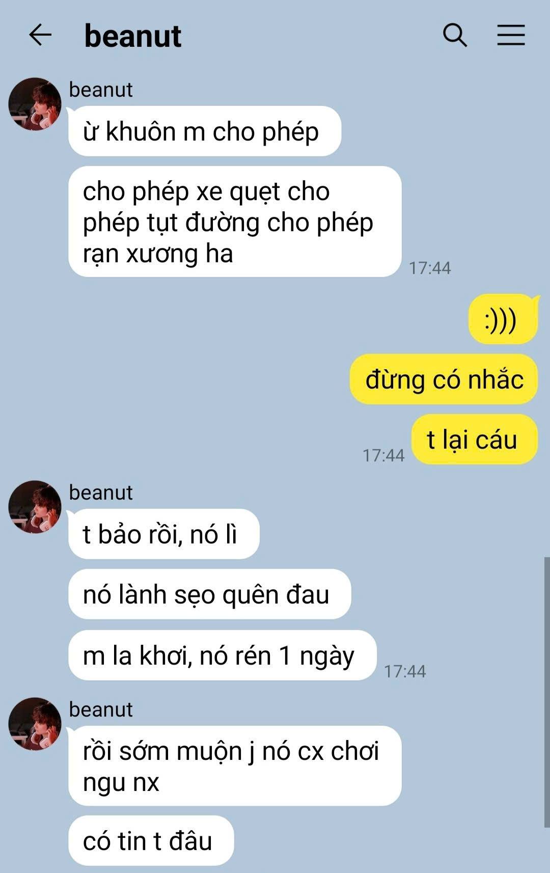Image resolution: width=550 pixels, height=873 pixels.
Task: Tap the back arrow icon
Action: (x=40, y=35)
